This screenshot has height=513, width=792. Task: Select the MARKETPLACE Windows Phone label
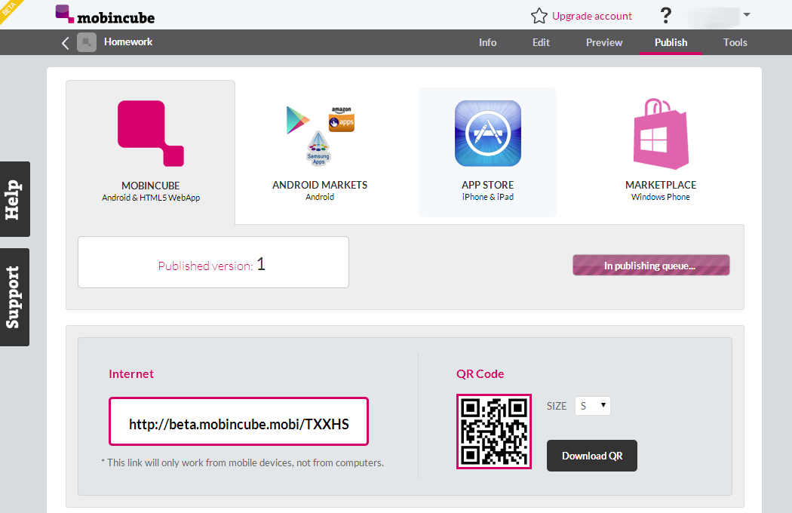661,191
